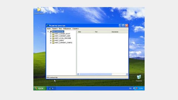Image resolution: width=178 pixels, height=100 pixels.
Task: Click the HKEY_USERS folder icon
Action: (x=53, y=40)
